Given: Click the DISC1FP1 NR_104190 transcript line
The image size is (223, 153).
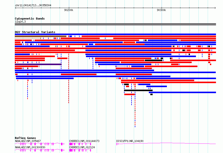Looking at the screenshot, I should tap(166, 144).
